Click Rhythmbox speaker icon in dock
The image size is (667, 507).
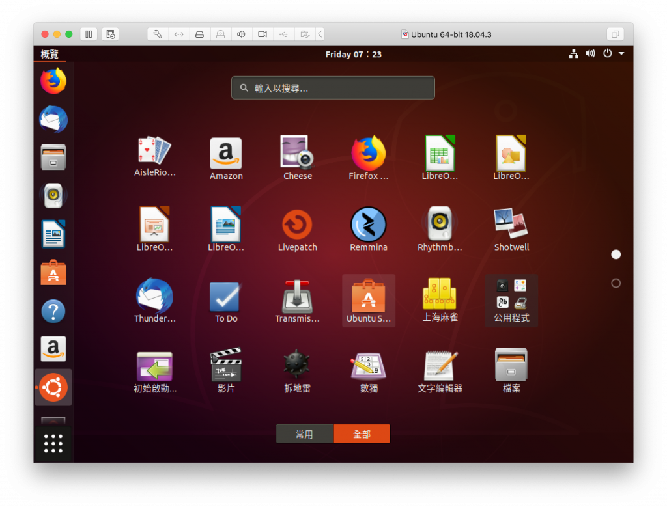pyautogui.click(x=53, y=195)
